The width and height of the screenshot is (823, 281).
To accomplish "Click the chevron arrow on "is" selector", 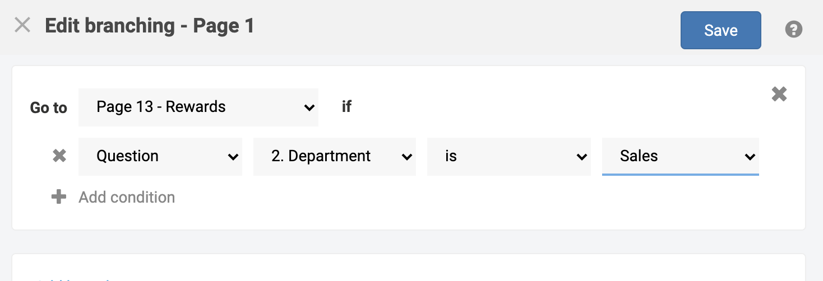I will click(x=581, y=157).
